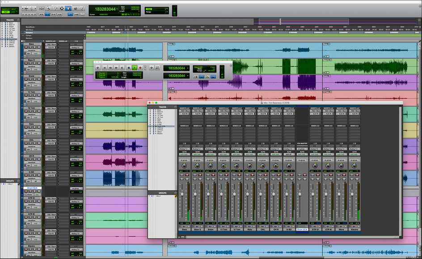Select the Selector tool in toolbar
422x259 pixels.
(62, 8)
